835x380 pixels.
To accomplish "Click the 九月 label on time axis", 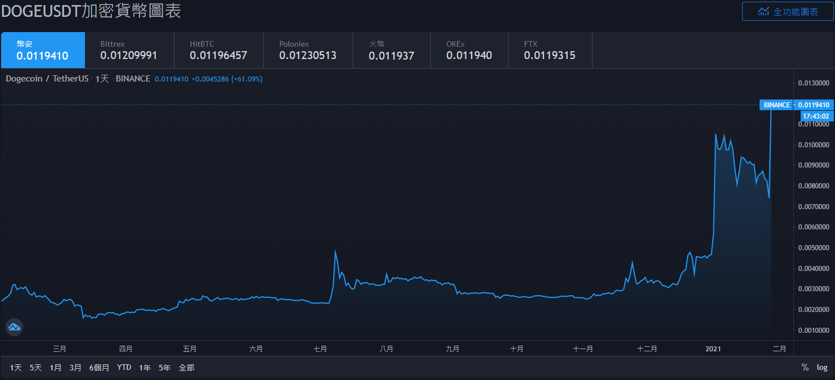I will click(x=452, y=349).
